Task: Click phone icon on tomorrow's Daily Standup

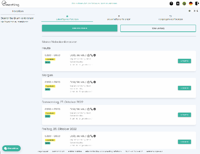Action: click(x=92, y=82)
